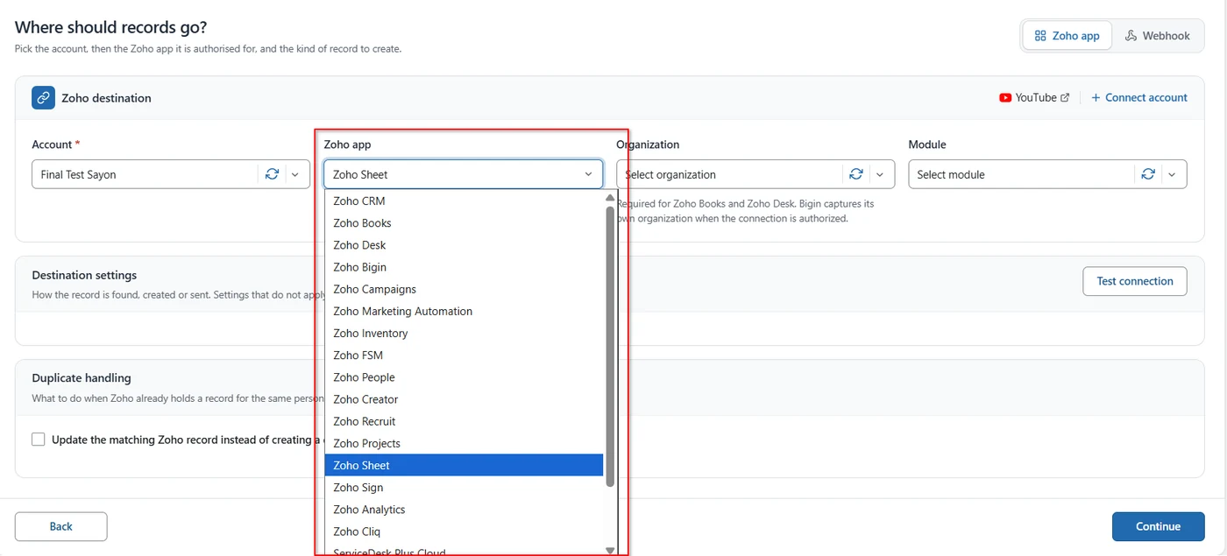Open the Connect account link
This screenshot has width=1227, height=556.
1138,98
